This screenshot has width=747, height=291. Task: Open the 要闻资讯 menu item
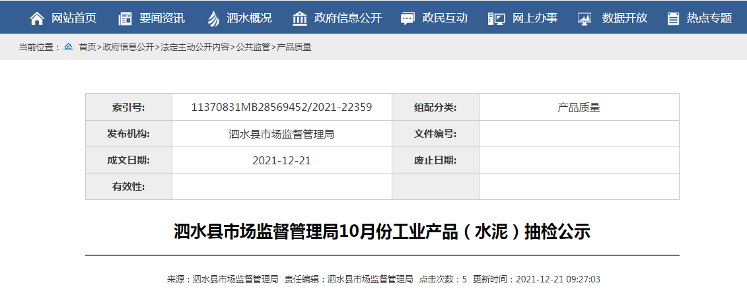click(162, 18)
